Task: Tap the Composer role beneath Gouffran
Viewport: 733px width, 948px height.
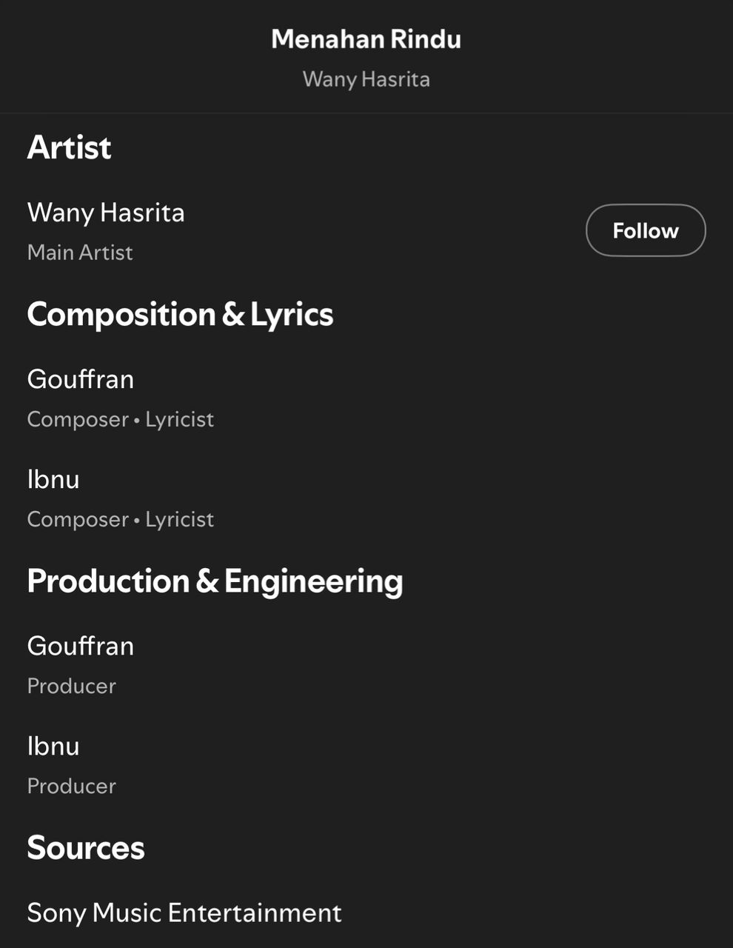Action: coord(78,419)
